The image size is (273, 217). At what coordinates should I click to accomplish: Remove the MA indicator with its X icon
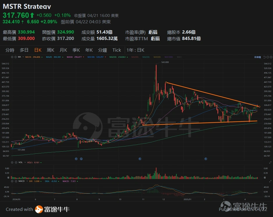tap(15, 57)
